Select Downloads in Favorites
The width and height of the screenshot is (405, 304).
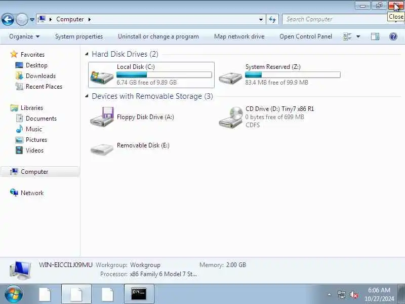(40, 75)
